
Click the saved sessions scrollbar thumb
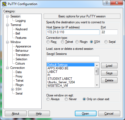point(97,71)
